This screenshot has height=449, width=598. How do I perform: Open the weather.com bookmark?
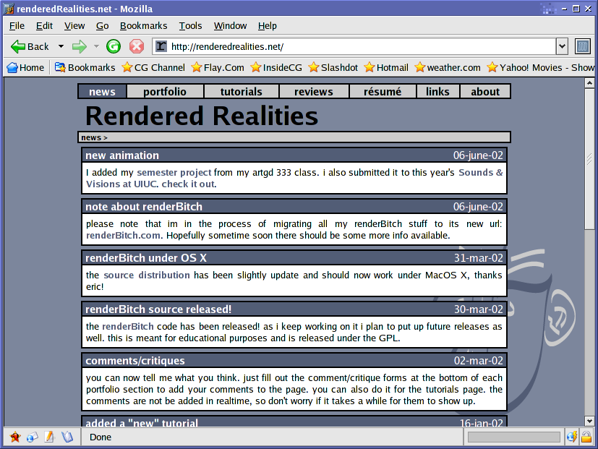pos(448,67)
